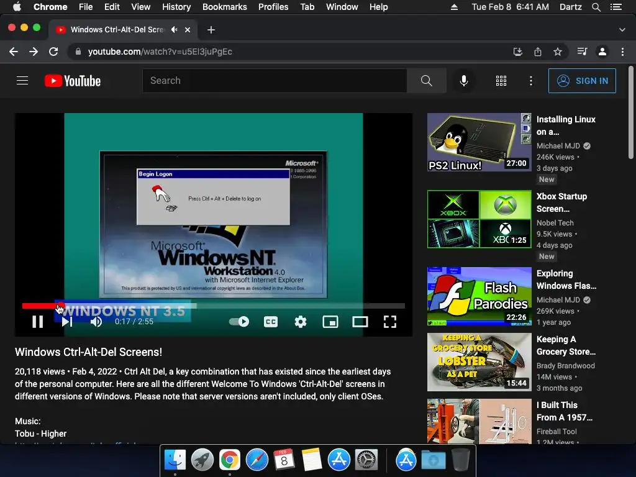Open Control Center icon in menu bar
The height and width of the screenshot is (477, 636).
(x=616, y=7)
